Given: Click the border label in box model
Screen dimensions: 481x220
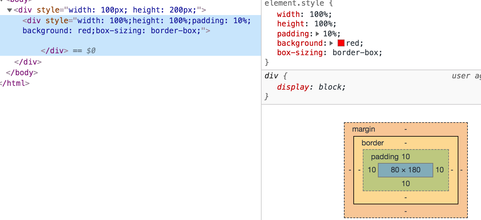Looking at the screenshot, I should [373, 143].
